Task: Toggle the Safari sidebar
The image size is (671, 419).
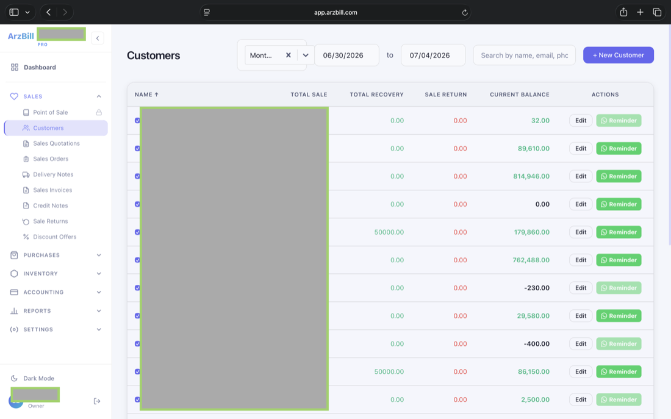Action: pyautogui.click(x=14, y=12)
